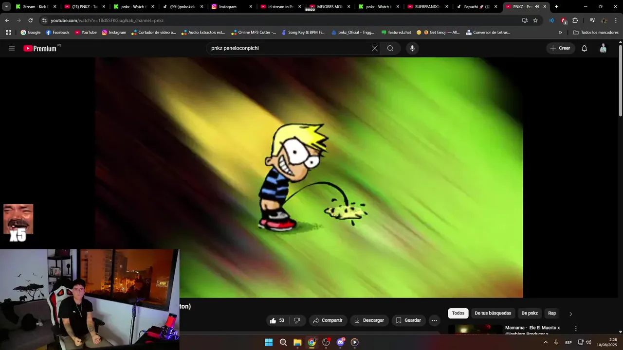The image size is (623, 350).
Task: Show hidden system tray icons
Action: (x=545, y=342)
